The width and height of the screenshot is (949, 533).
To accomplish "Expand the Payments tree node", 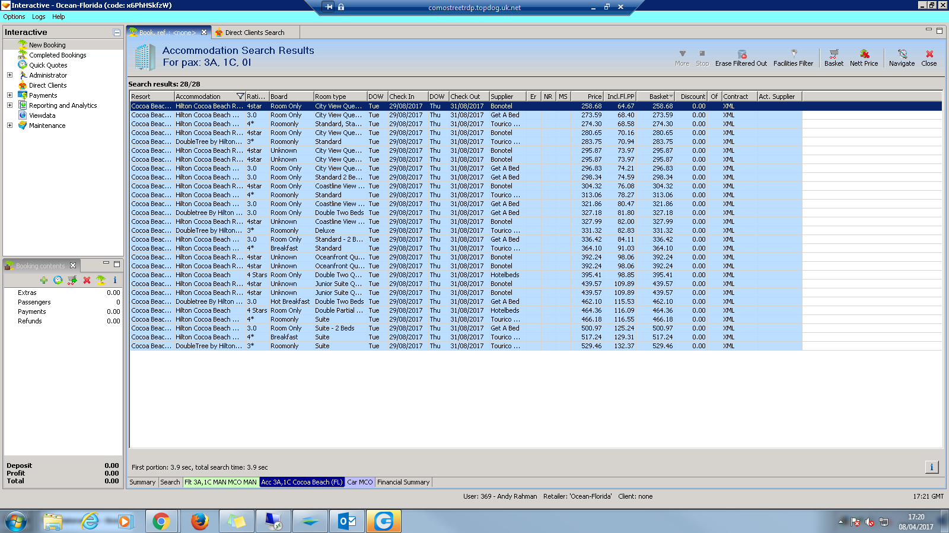I will tap(9, 95).
